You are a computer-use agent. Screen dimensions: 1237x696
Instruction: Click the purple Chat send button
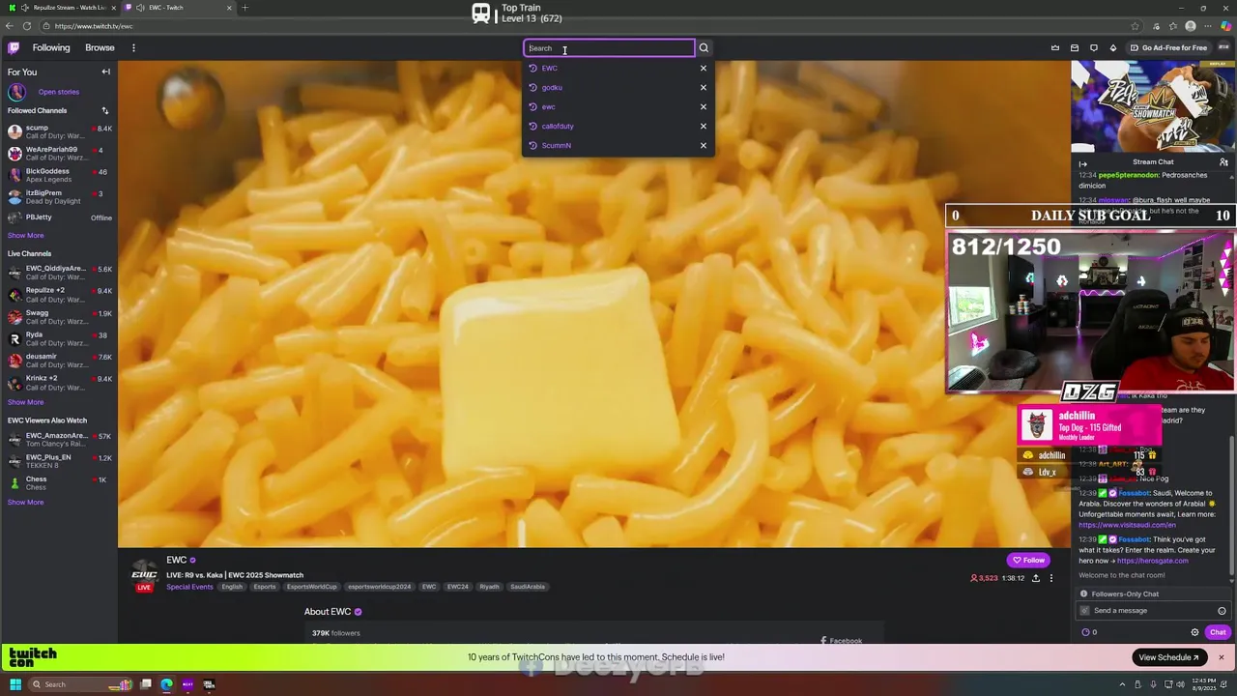pyautogui.click(x=1218, y=632)
